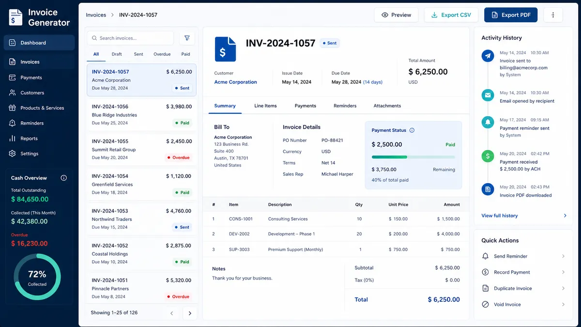
Task: Open the Acme Corporation customer link
Action: (x=236, y=82)
